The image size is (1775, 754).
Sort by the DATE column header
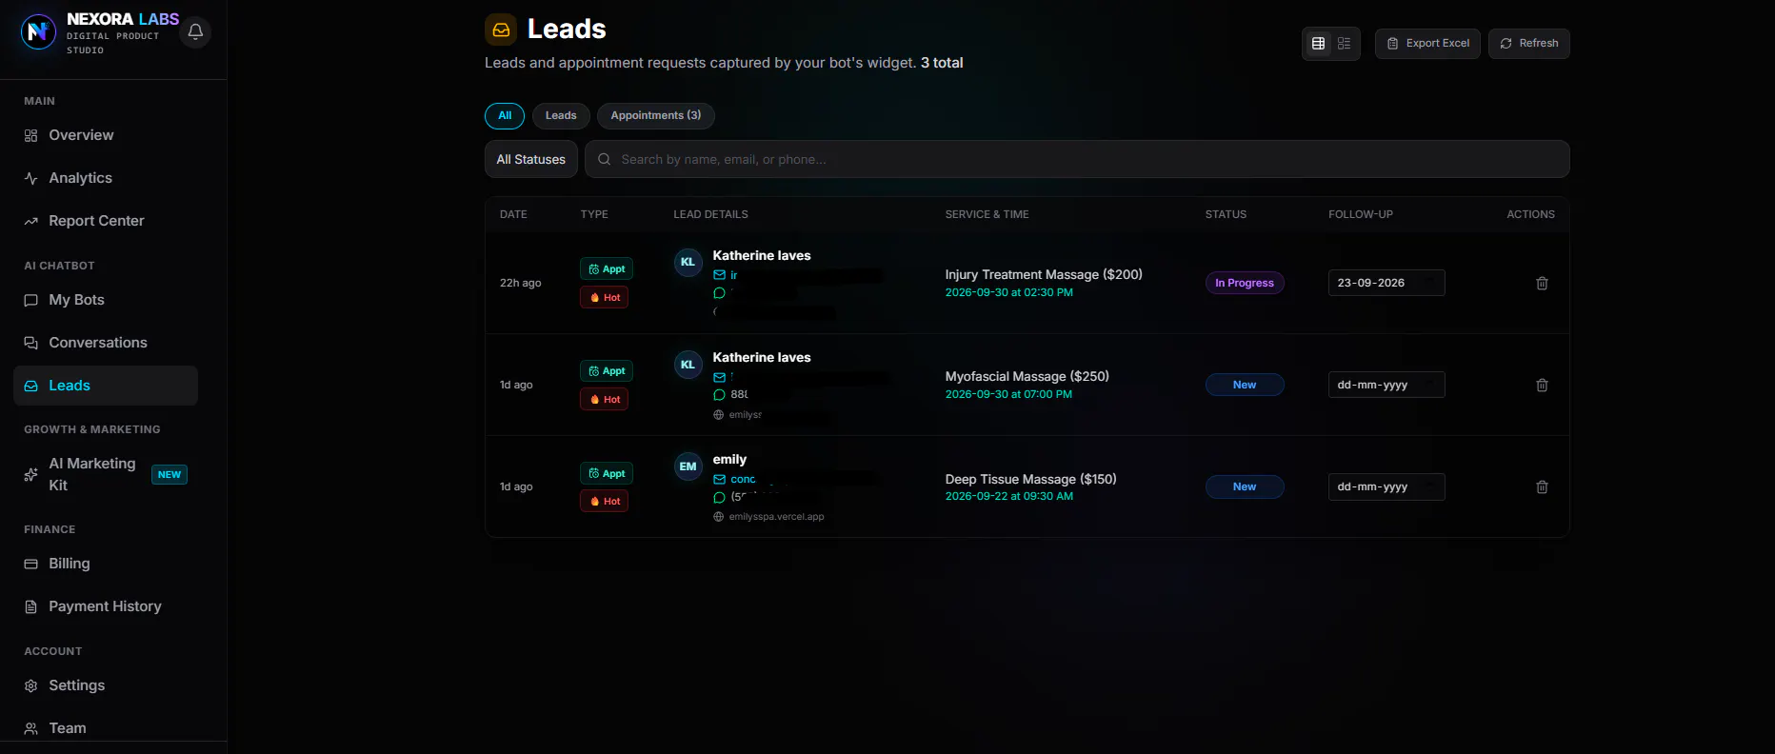coord(513,214)
